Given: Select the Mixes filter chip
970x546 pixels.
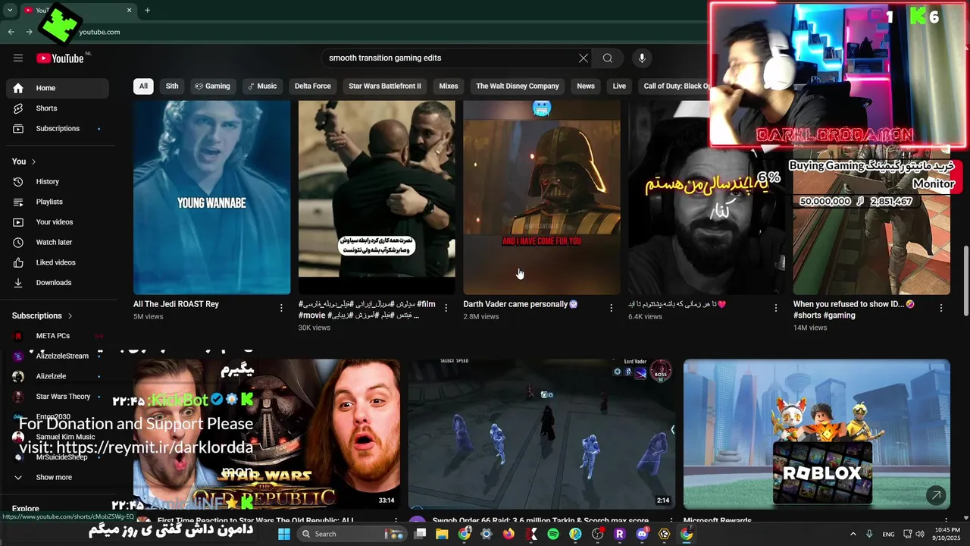Looking at the screenshot, I should tap(449, 86).
